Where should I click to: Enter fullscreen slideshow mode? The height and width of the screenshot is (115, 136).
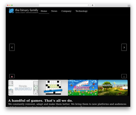tap(124, 76)
